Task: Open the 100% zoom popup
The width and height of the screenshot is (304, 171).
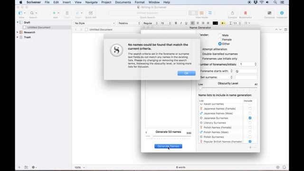Action: click(80, 167)
